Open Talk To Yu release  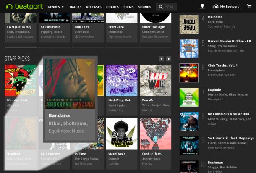pos(82,27)
